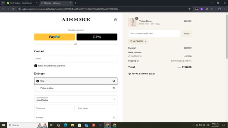Pay with the G Pay express button
The height and width of the screenshot is (128, 228).
(97, 37)
